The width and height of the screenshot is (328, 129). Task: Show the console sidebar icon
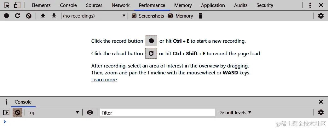point(6,112)
